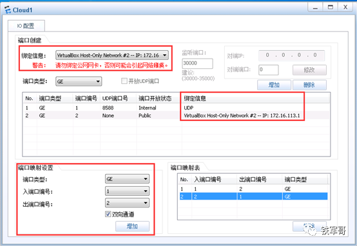
Task: Select mapping row 1 with 入端口 1
Action: click(253, 189)
